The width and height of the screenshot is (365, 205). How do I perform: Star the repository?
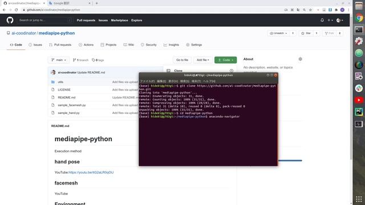click(x=306, y=33)
